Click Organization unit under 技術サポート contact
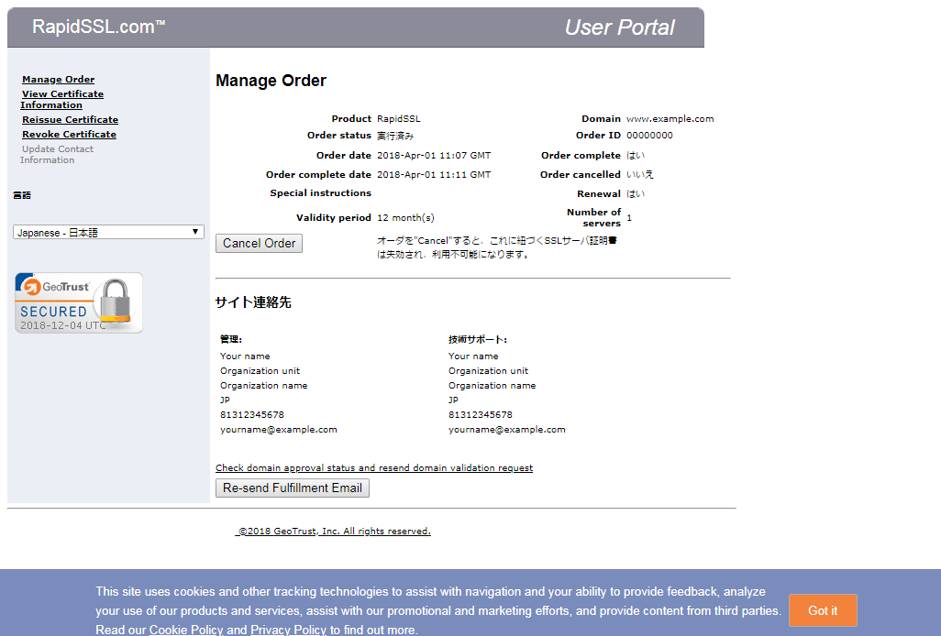941x636 pixels. 489,371
